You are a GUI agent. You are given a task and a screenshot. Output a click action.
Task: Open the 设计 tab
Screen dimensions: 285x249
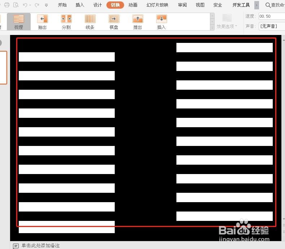pyautogui.click(x=97, y=5)
